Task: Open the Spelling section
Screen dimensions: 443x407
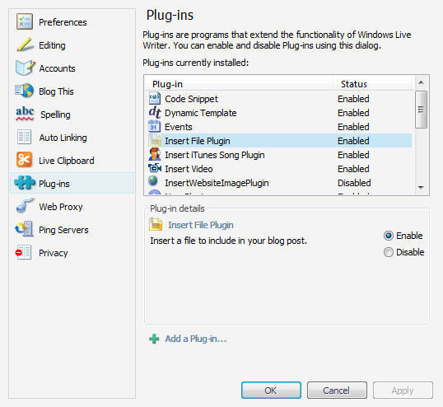Action: [x=72, y=115]
